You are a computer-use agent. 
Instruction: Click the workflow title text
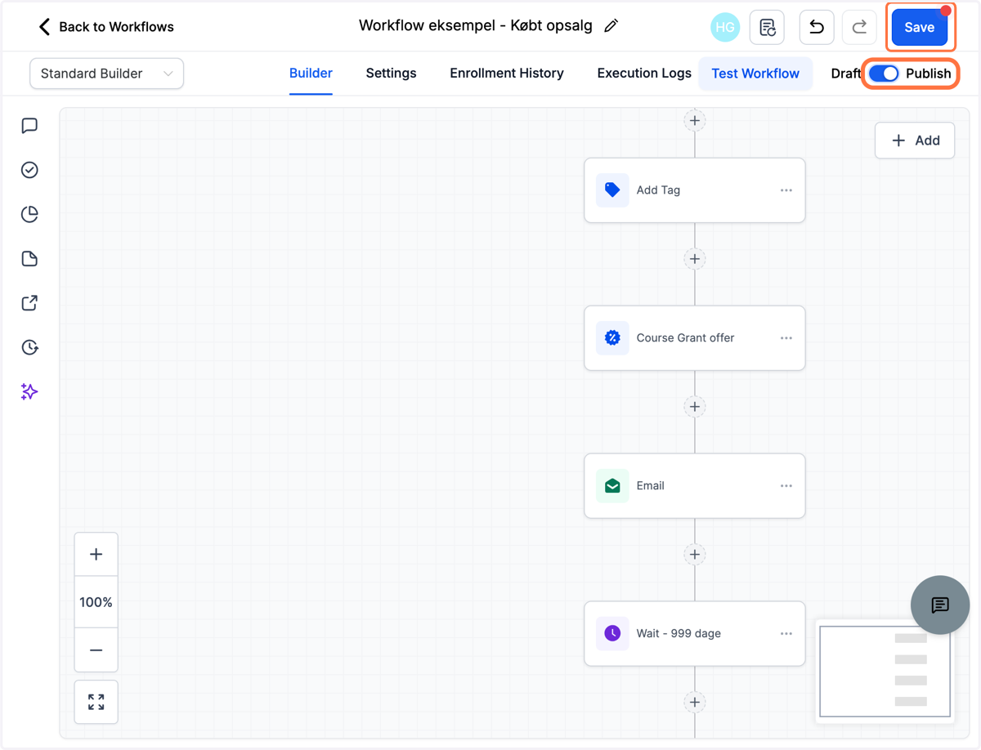pyautogui.click(x=477, y=26)
